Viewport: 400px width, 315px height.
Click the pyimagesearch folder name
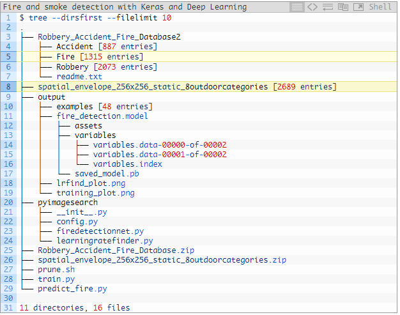pos(68,203)
